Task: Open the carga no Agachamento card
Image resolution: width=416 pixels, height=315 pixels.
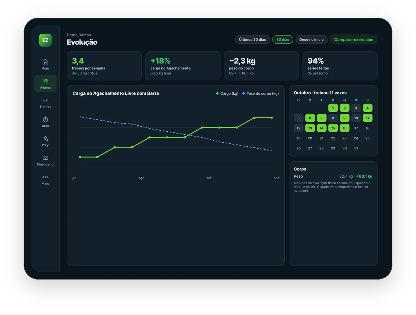Action: 183,66
